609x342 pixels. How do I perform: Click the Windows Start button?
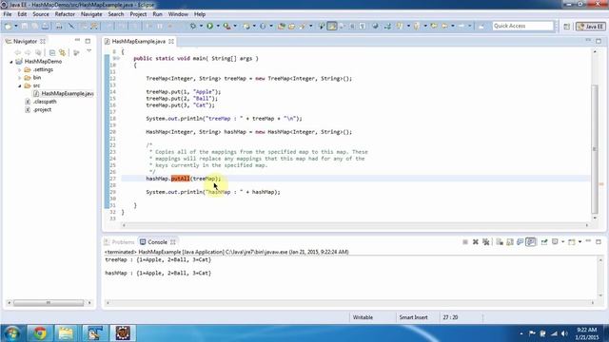[12, 333]
